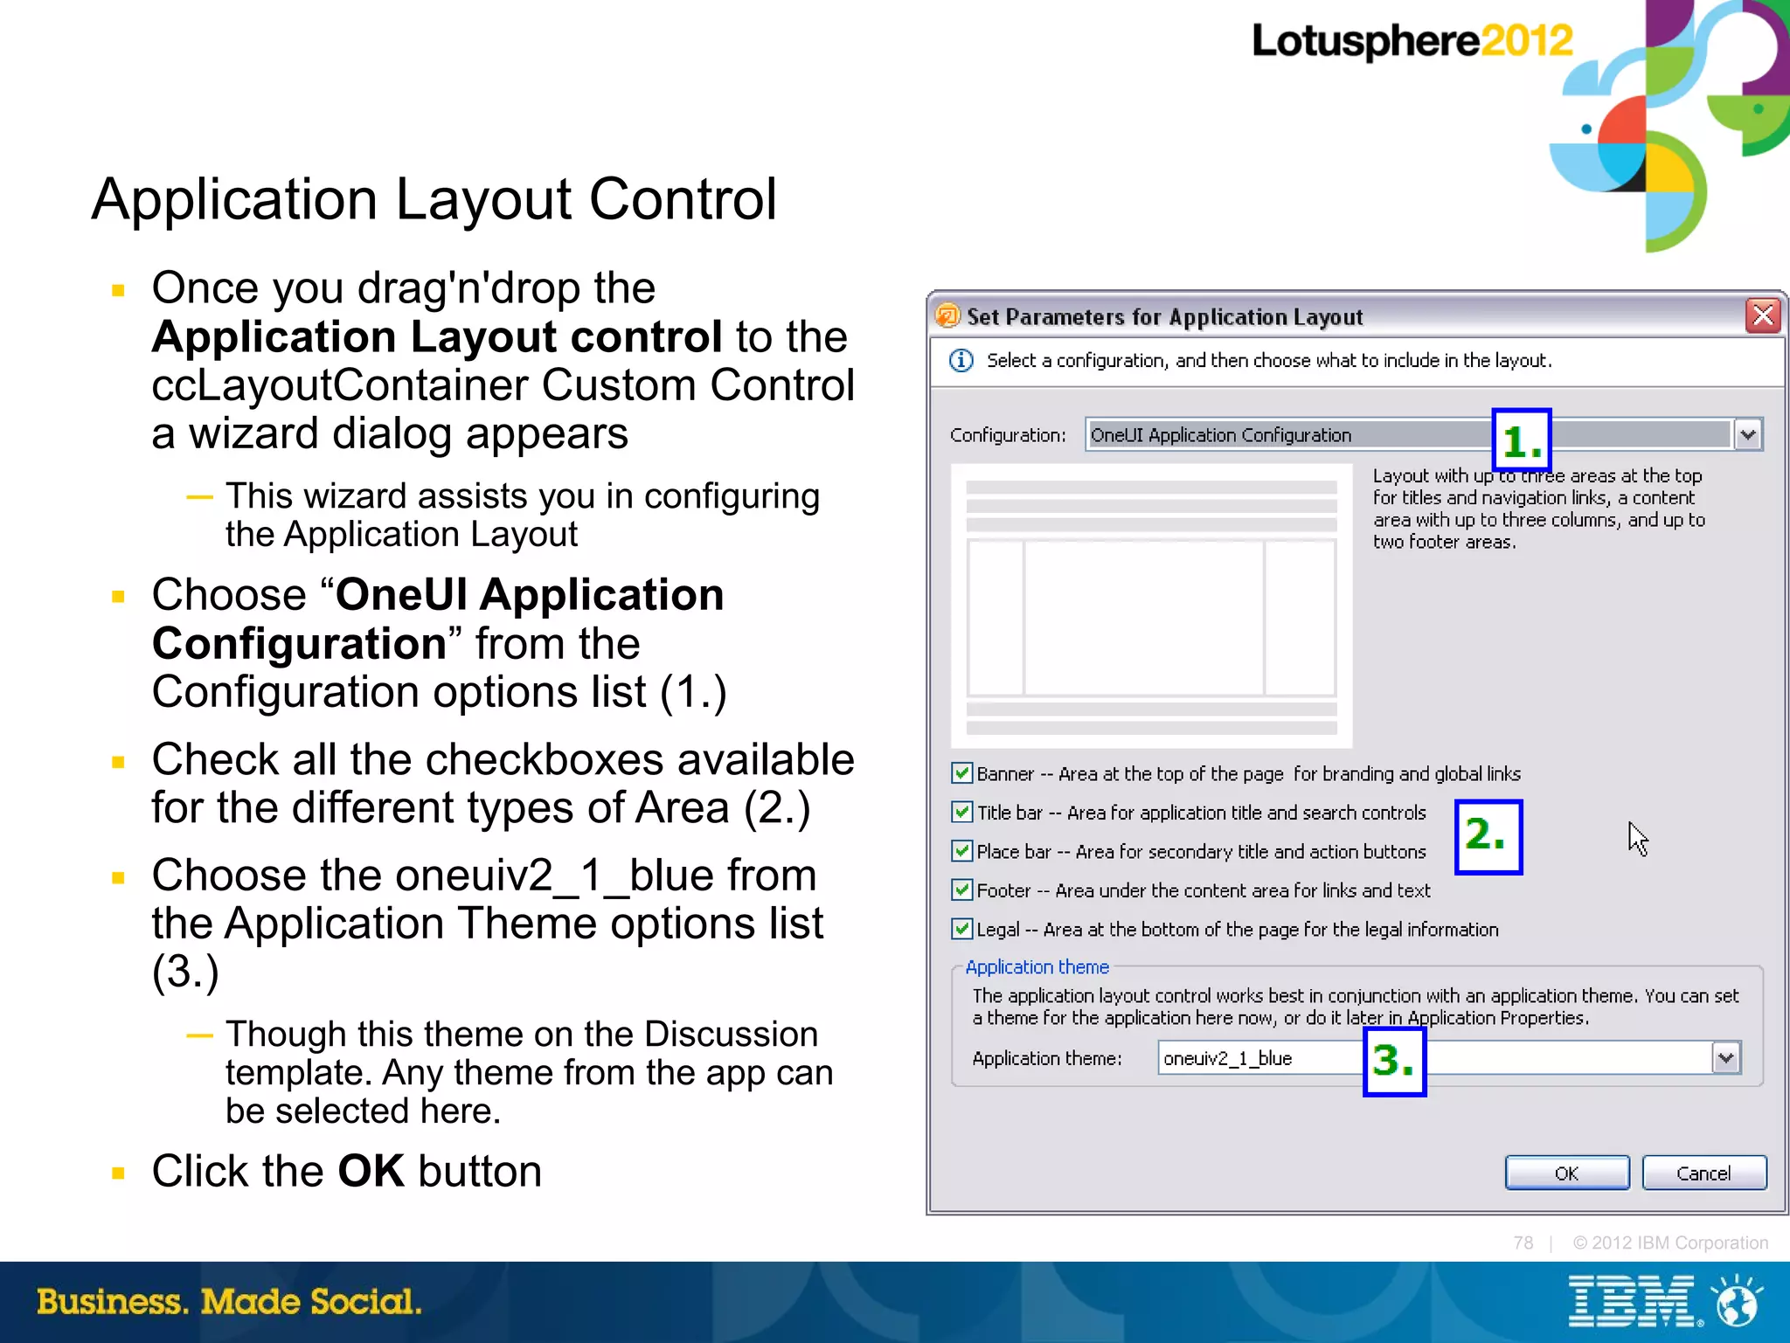Click the blue 'Application theme' group heading

tap(1037, 967)
